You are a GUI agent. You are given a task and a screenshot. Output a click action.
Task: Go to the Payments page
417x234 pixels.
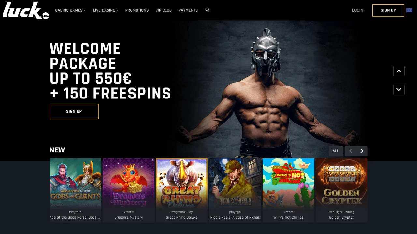click(x=188, y=10)
